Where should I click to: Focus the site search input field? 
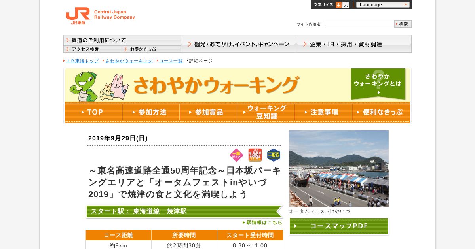coord(359,24)
